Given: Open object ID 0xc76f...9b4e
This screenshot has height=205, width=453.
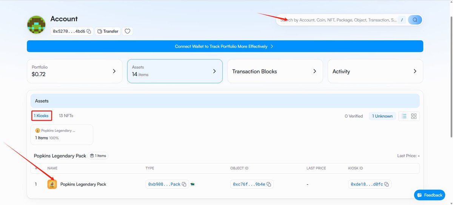Looking at the screenshot, I should point(249,184).
